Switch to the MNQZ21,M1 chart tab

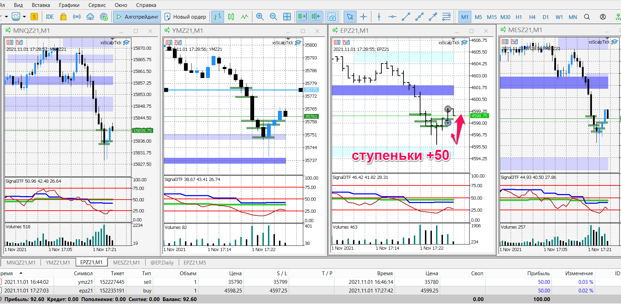click(x=21, y=262)
